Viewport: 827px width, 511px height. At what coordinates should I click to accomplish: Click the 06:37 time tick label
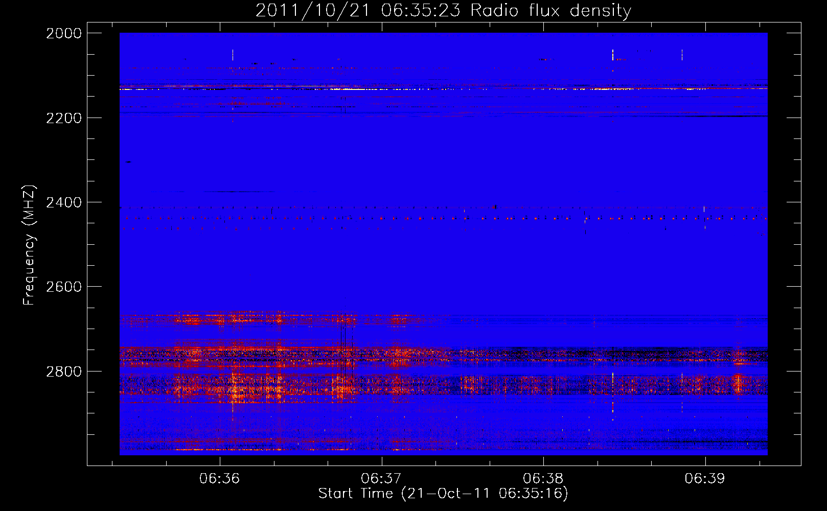(x=381, y=478)
